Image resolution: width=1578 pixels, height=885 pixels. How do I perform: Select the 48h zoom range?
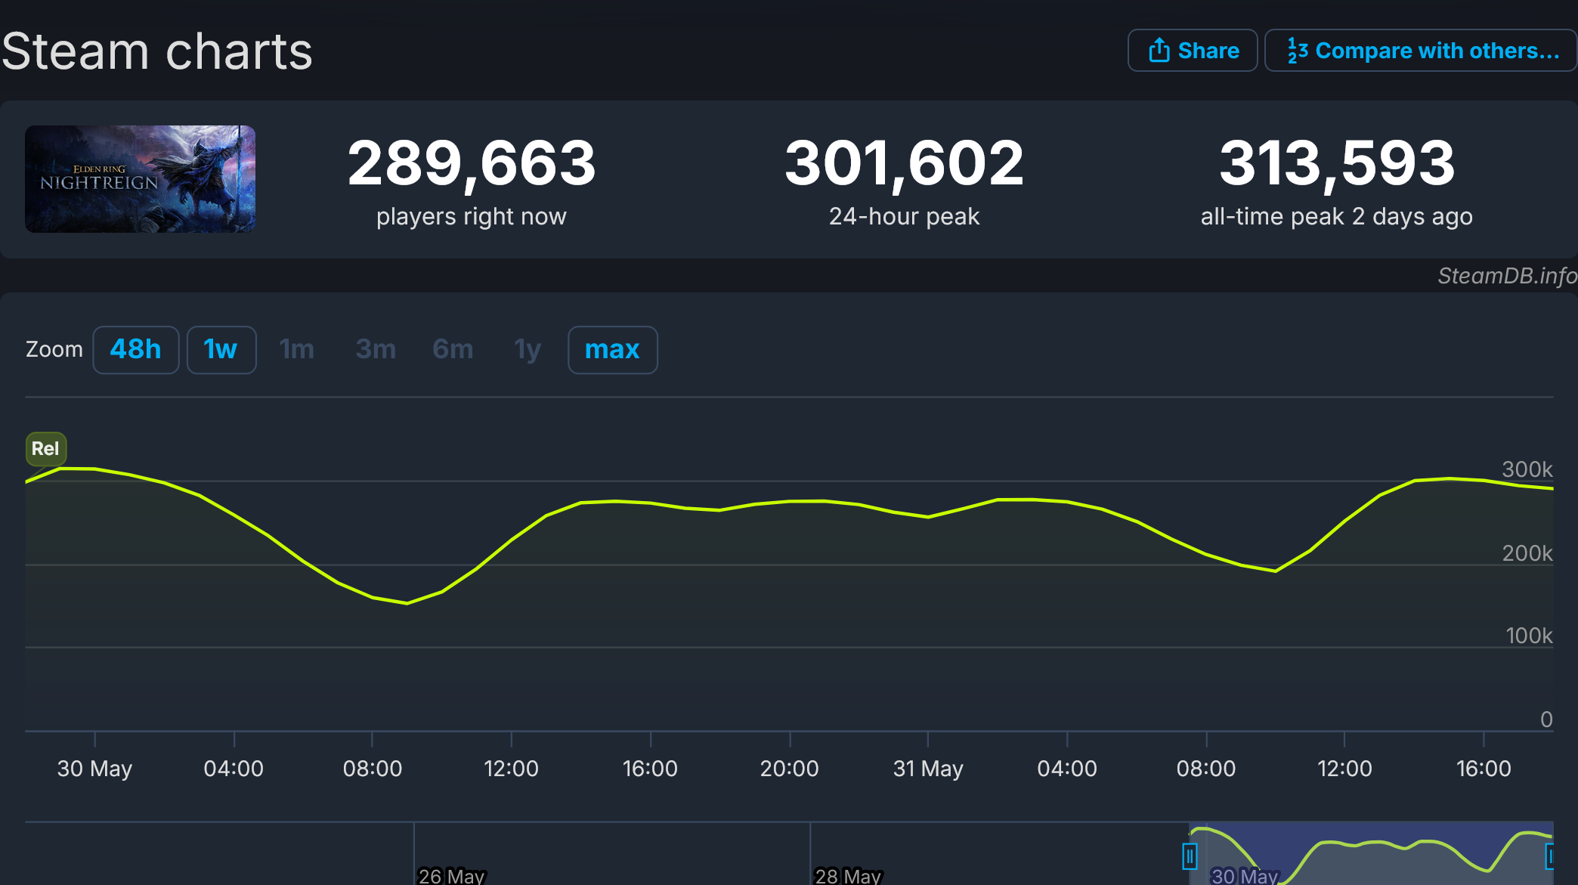(135, 350)
